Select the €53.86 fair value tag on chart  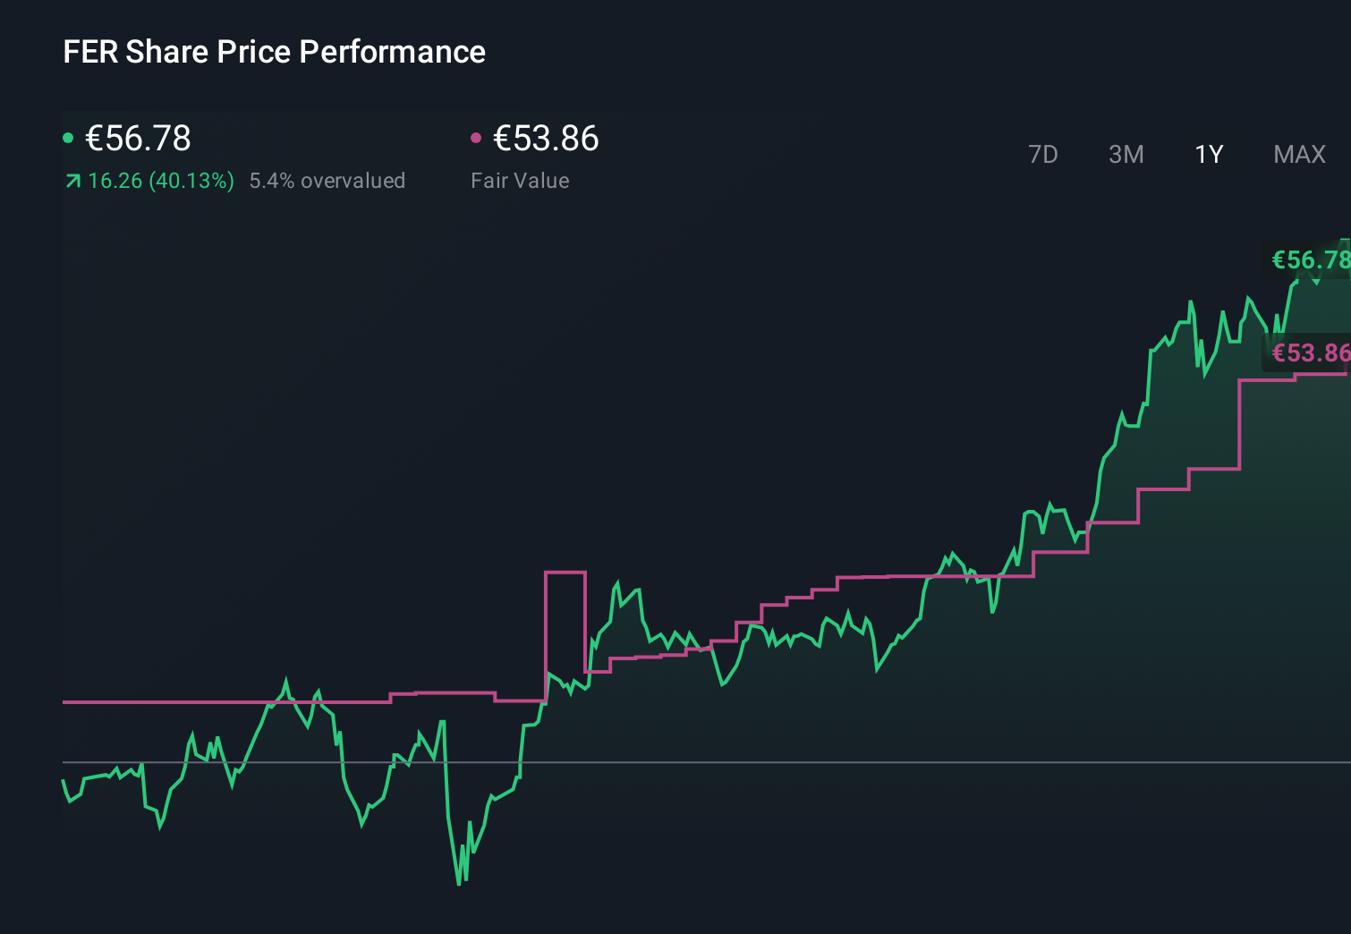(x=1309, y=352)
